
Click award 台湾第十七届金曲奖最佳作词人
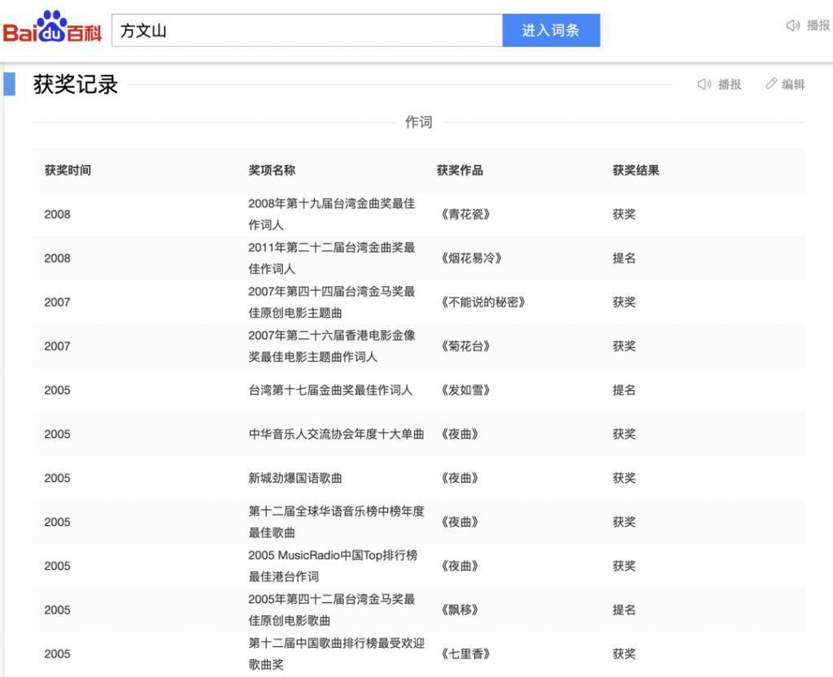[330, 390]
